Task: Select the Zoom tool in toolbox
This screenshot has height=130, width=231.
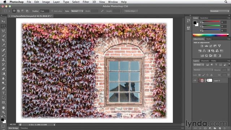Action: [x=3, y=112]
